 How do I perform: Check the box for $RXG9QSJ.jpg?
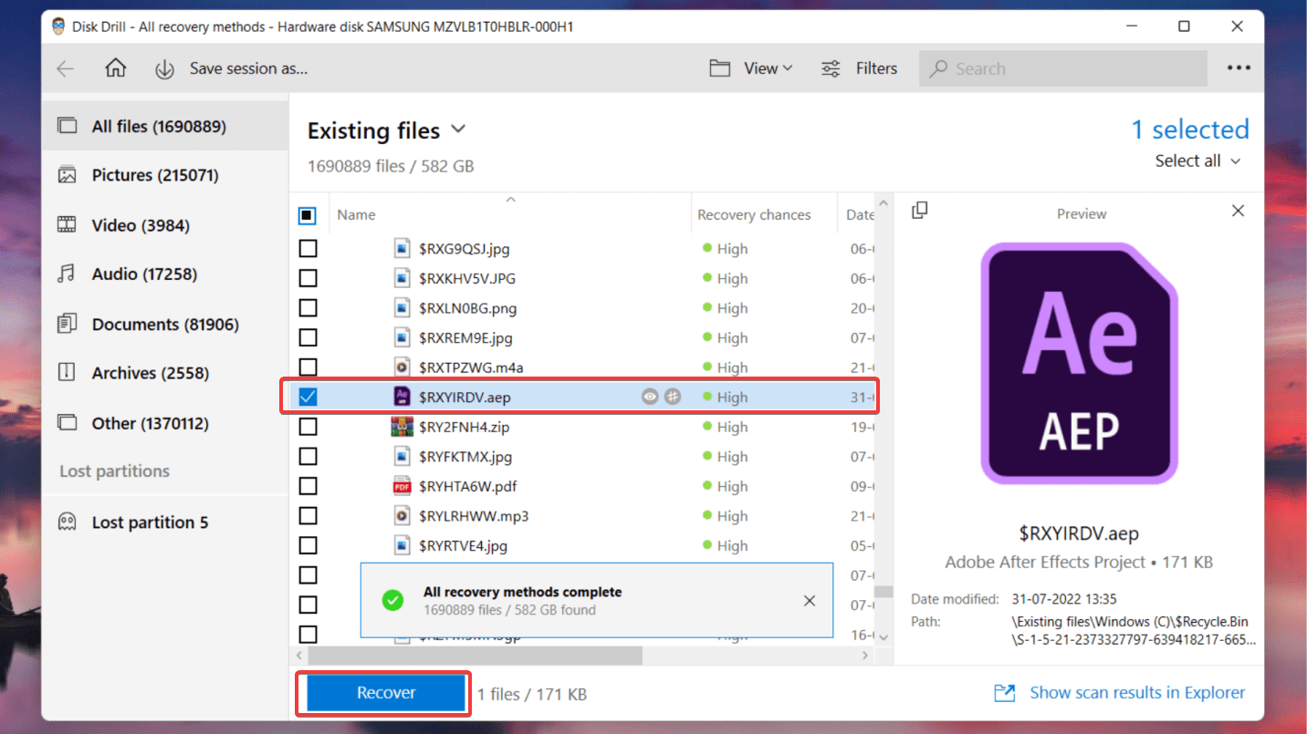pyautogui.click(x=308, y=248)
